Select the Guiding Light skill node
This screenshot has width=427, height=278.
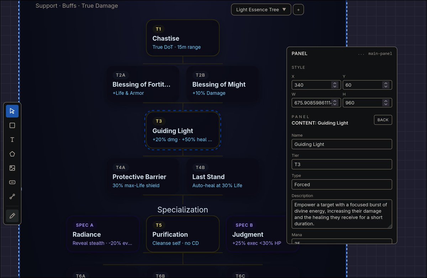pos(183,130)
